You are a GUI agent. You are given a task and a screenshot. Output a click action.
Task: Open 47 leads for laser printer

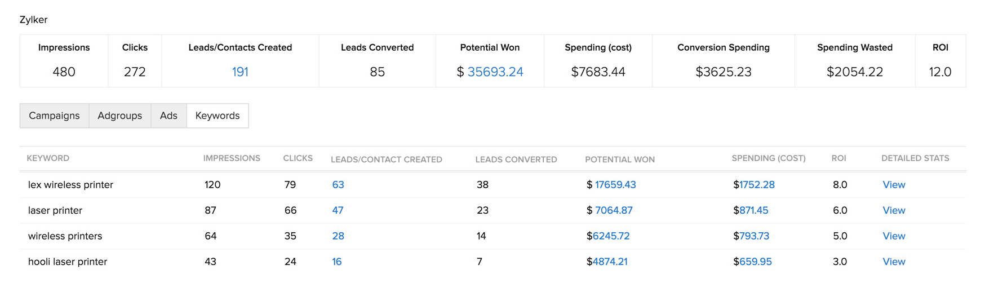(x=338, y=210)
